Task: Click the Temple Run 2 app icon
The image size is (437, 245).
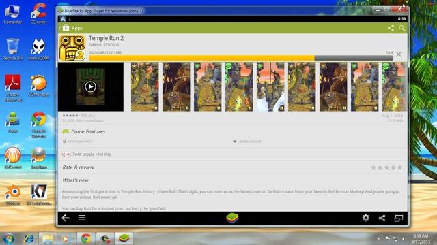Action: tap(72, 48)
